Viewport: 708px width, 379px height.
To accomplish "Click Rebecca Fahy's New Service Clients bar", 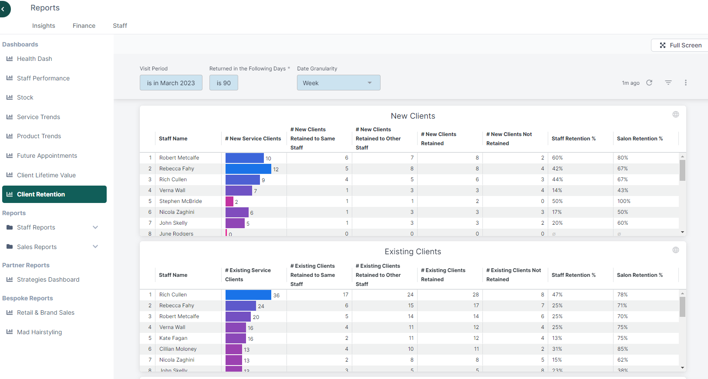I will point(248,169).
